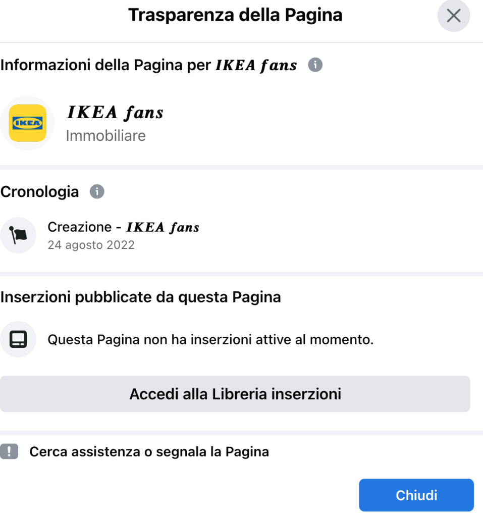Click the exclamation report icon

tap(9, 451)
